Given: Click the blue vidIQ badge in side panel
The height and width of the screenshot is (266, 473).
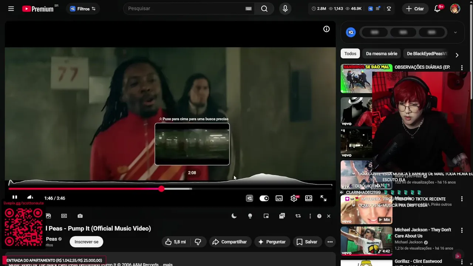Looking at the screenshot, I should [351, 32].
